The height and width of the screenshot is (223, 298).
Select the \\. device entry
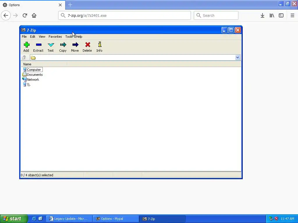click(26, 84)
